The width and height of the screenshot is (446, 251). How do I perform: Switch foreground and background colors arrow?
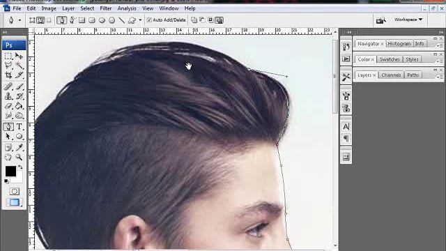pos(20,167)
